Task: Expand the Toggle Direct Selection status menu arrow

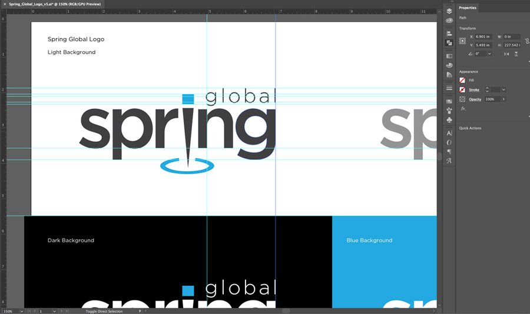Action: [x=140, y=311]
